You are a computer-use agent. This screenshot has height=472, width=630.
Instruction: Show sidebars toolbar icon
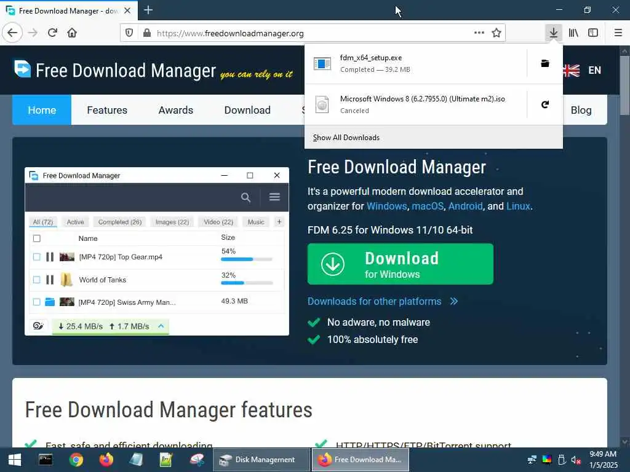593,33
